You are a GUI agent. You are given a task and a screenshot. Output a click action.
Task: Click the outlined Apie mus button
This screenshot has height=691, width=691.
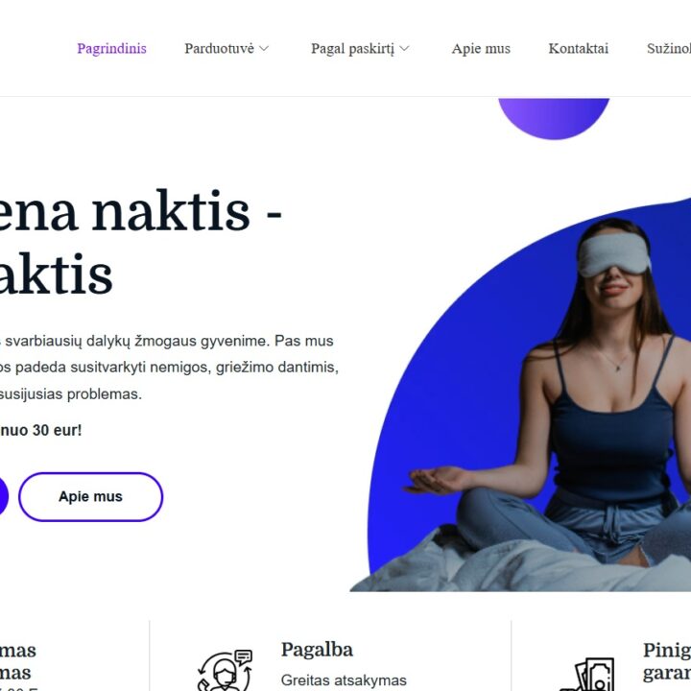pos(91,497)
